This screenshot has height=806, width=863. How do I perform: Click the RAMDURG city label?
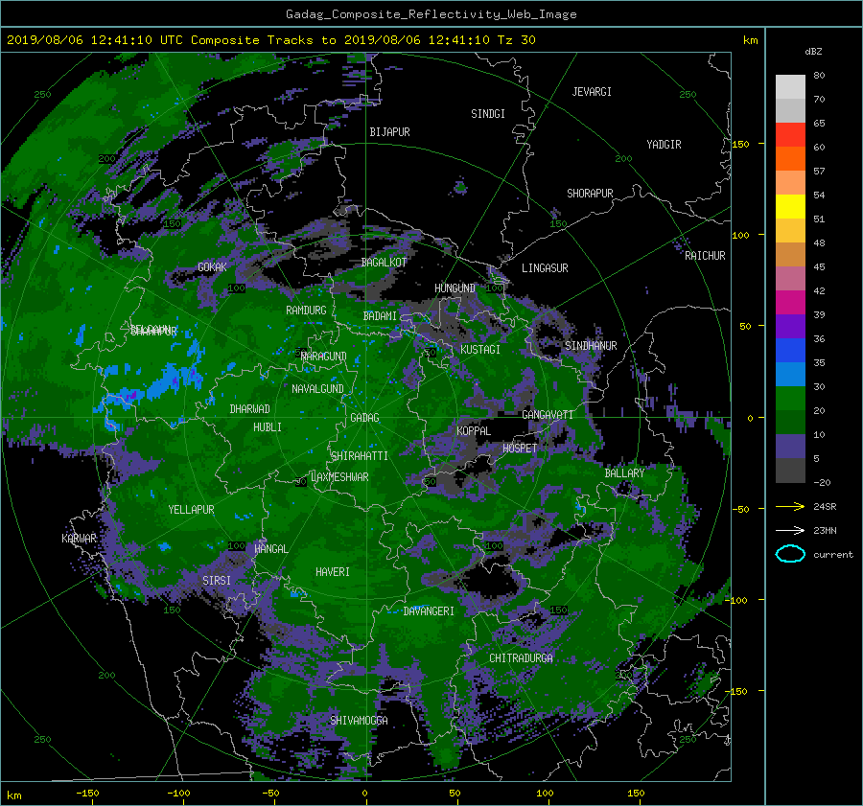[x=306, y=311]
